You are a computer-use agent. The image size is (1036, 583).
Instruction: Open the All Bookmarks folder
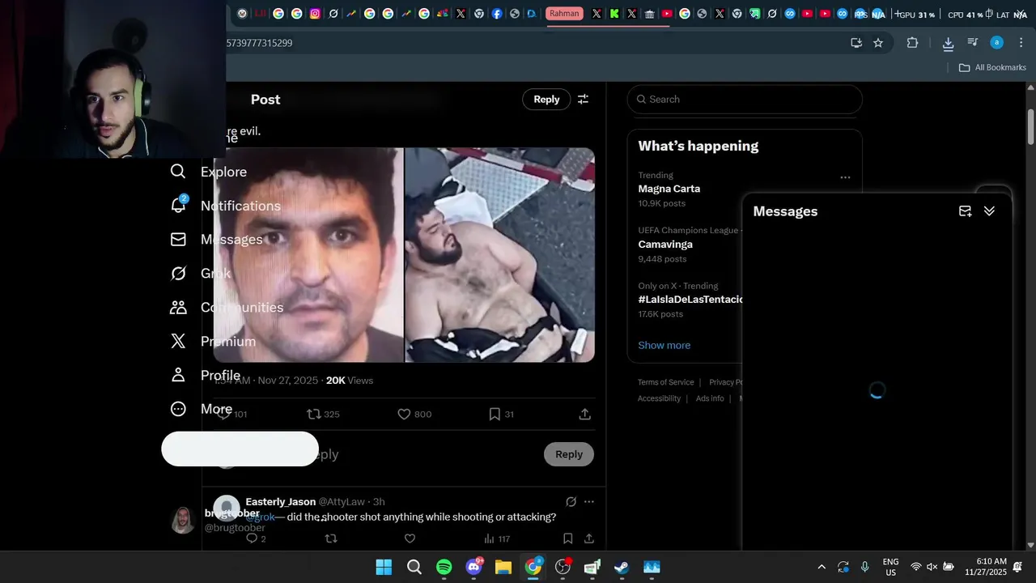(992, 67)
